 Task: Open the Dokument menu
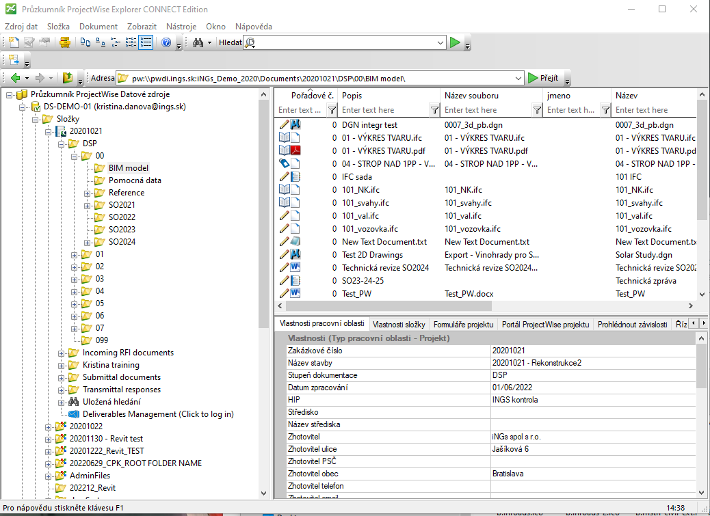click(x=98, y=27)
